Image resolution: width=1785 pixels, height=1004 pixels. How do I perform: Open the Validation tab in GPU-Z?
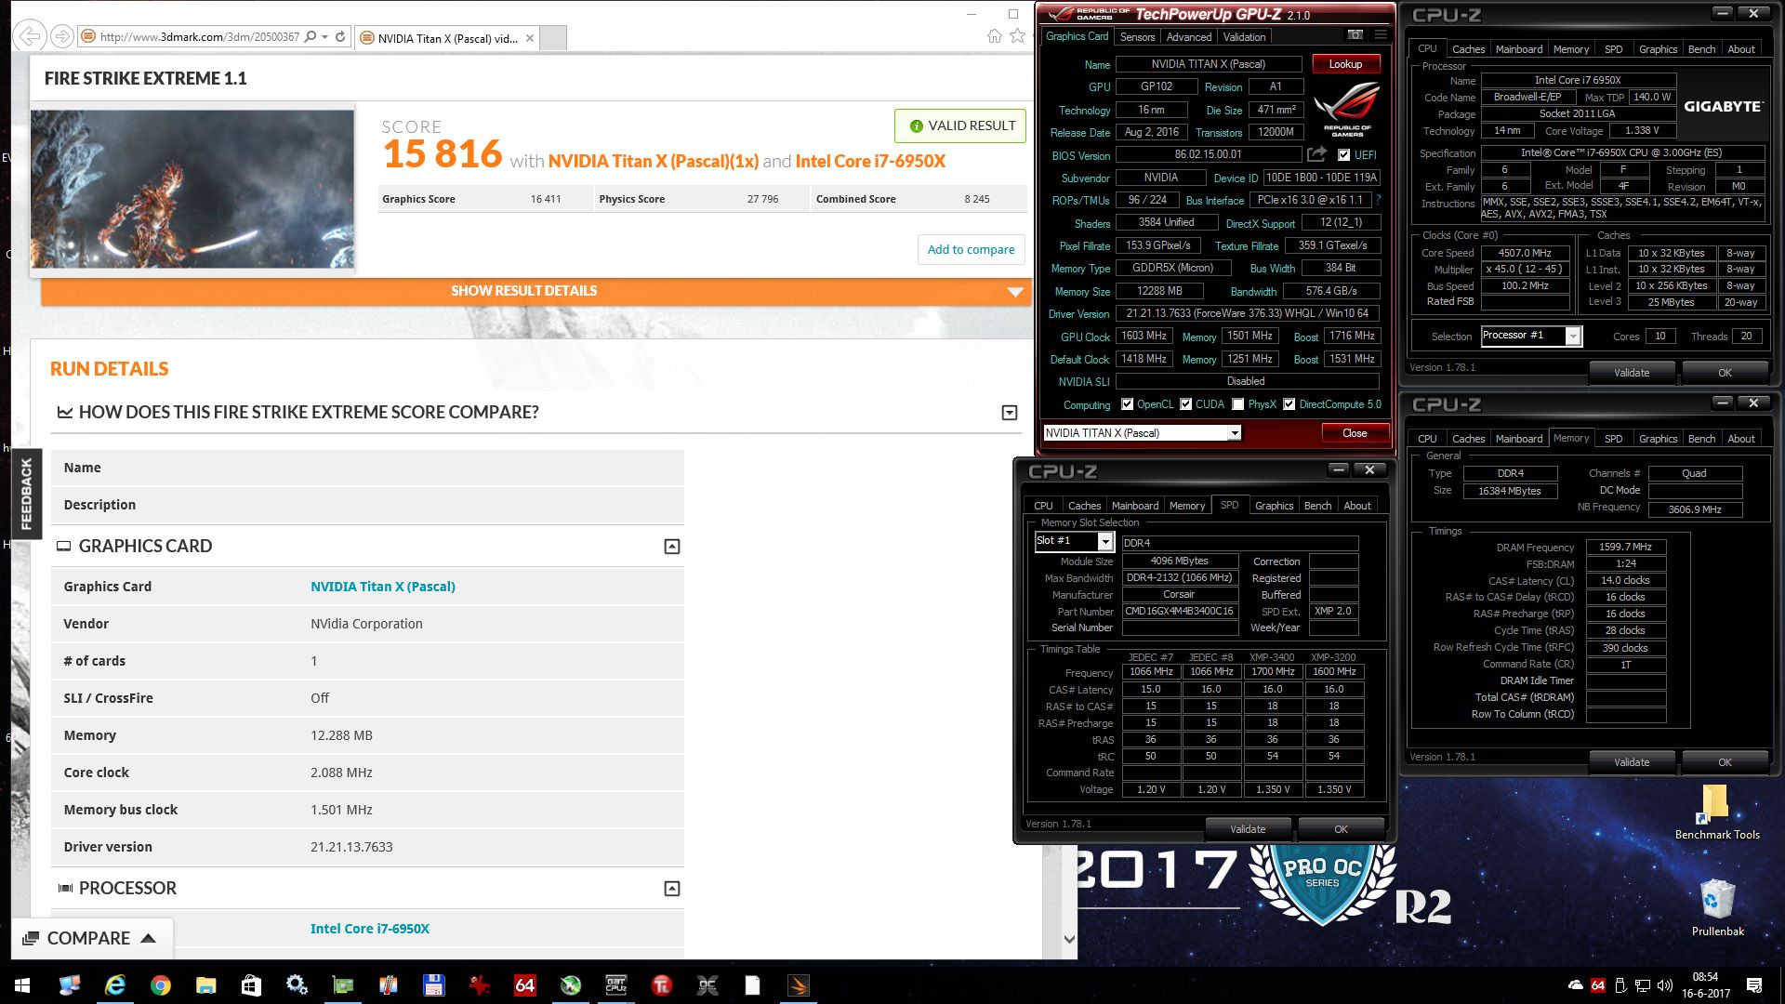click(1244, 37)
